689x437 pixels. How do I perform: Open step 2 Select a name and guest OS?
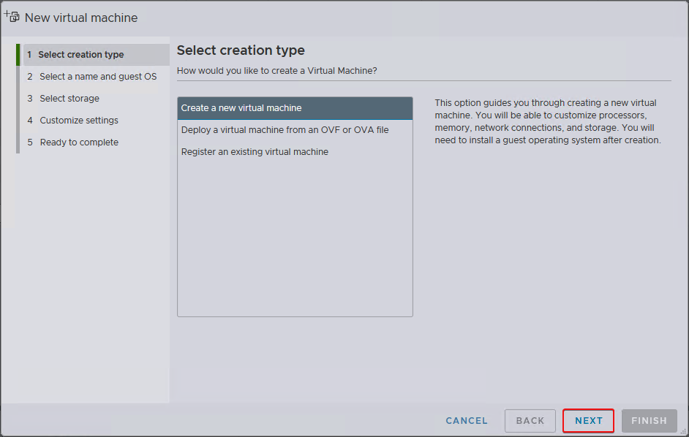97,77
